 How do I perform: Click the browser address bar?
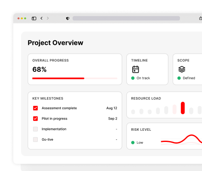point(126,18)
